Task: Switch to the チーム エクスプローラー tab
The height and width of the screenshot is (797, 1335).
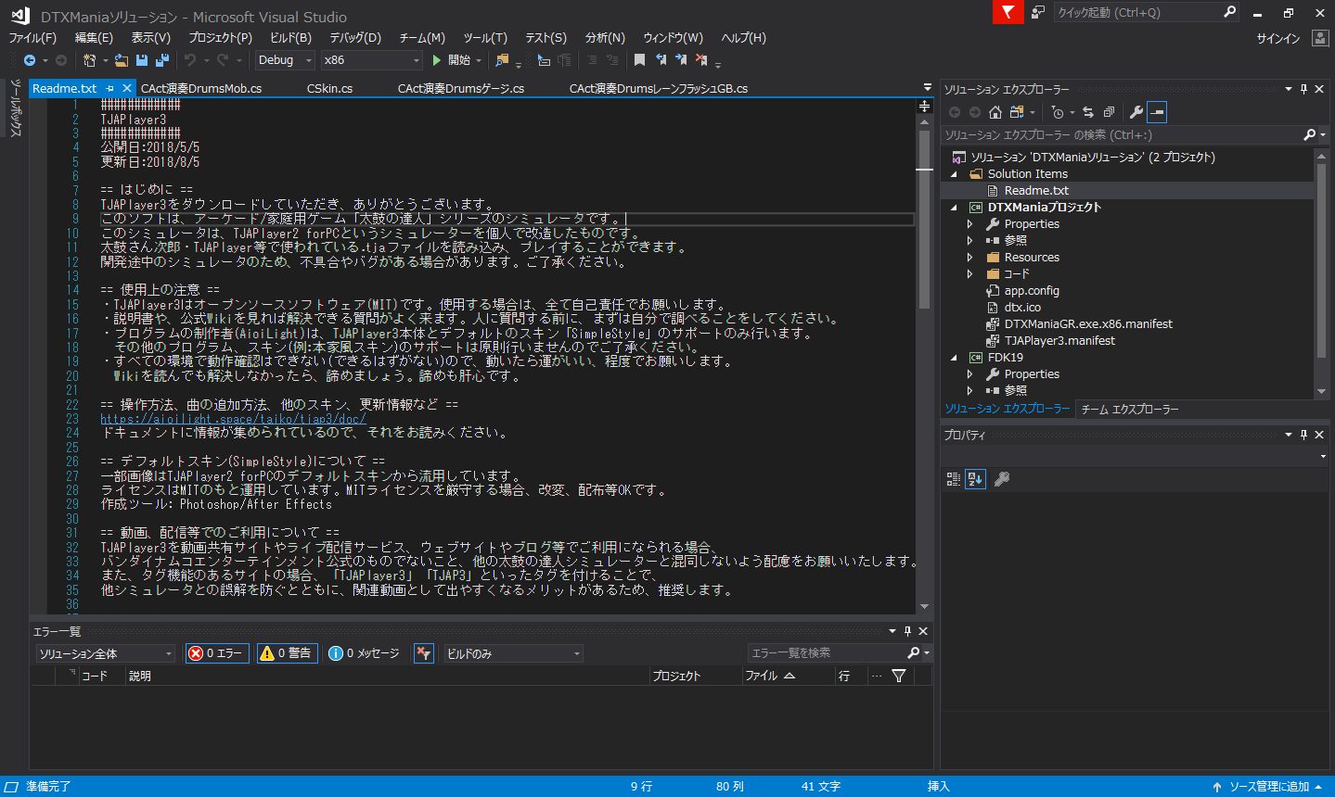Action: click(1130, 409)
